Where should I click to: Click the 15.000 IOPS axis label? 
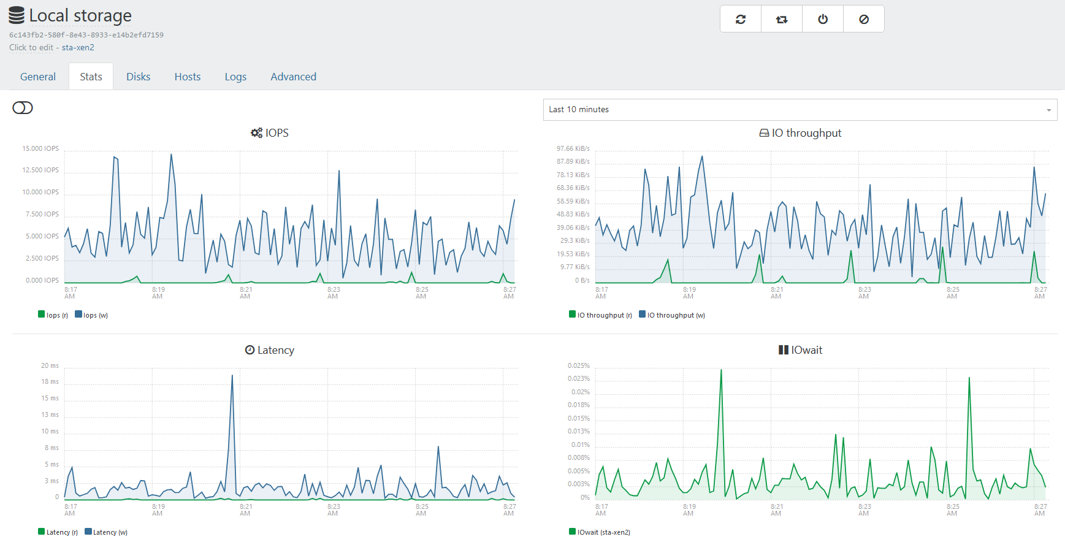[40, 149]
